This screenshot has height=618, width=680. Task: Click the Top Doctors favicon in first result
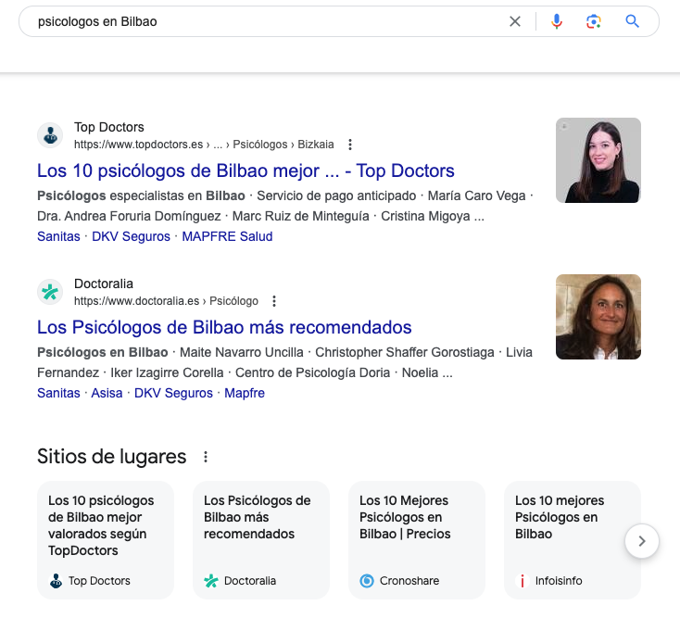pos(50,135)
